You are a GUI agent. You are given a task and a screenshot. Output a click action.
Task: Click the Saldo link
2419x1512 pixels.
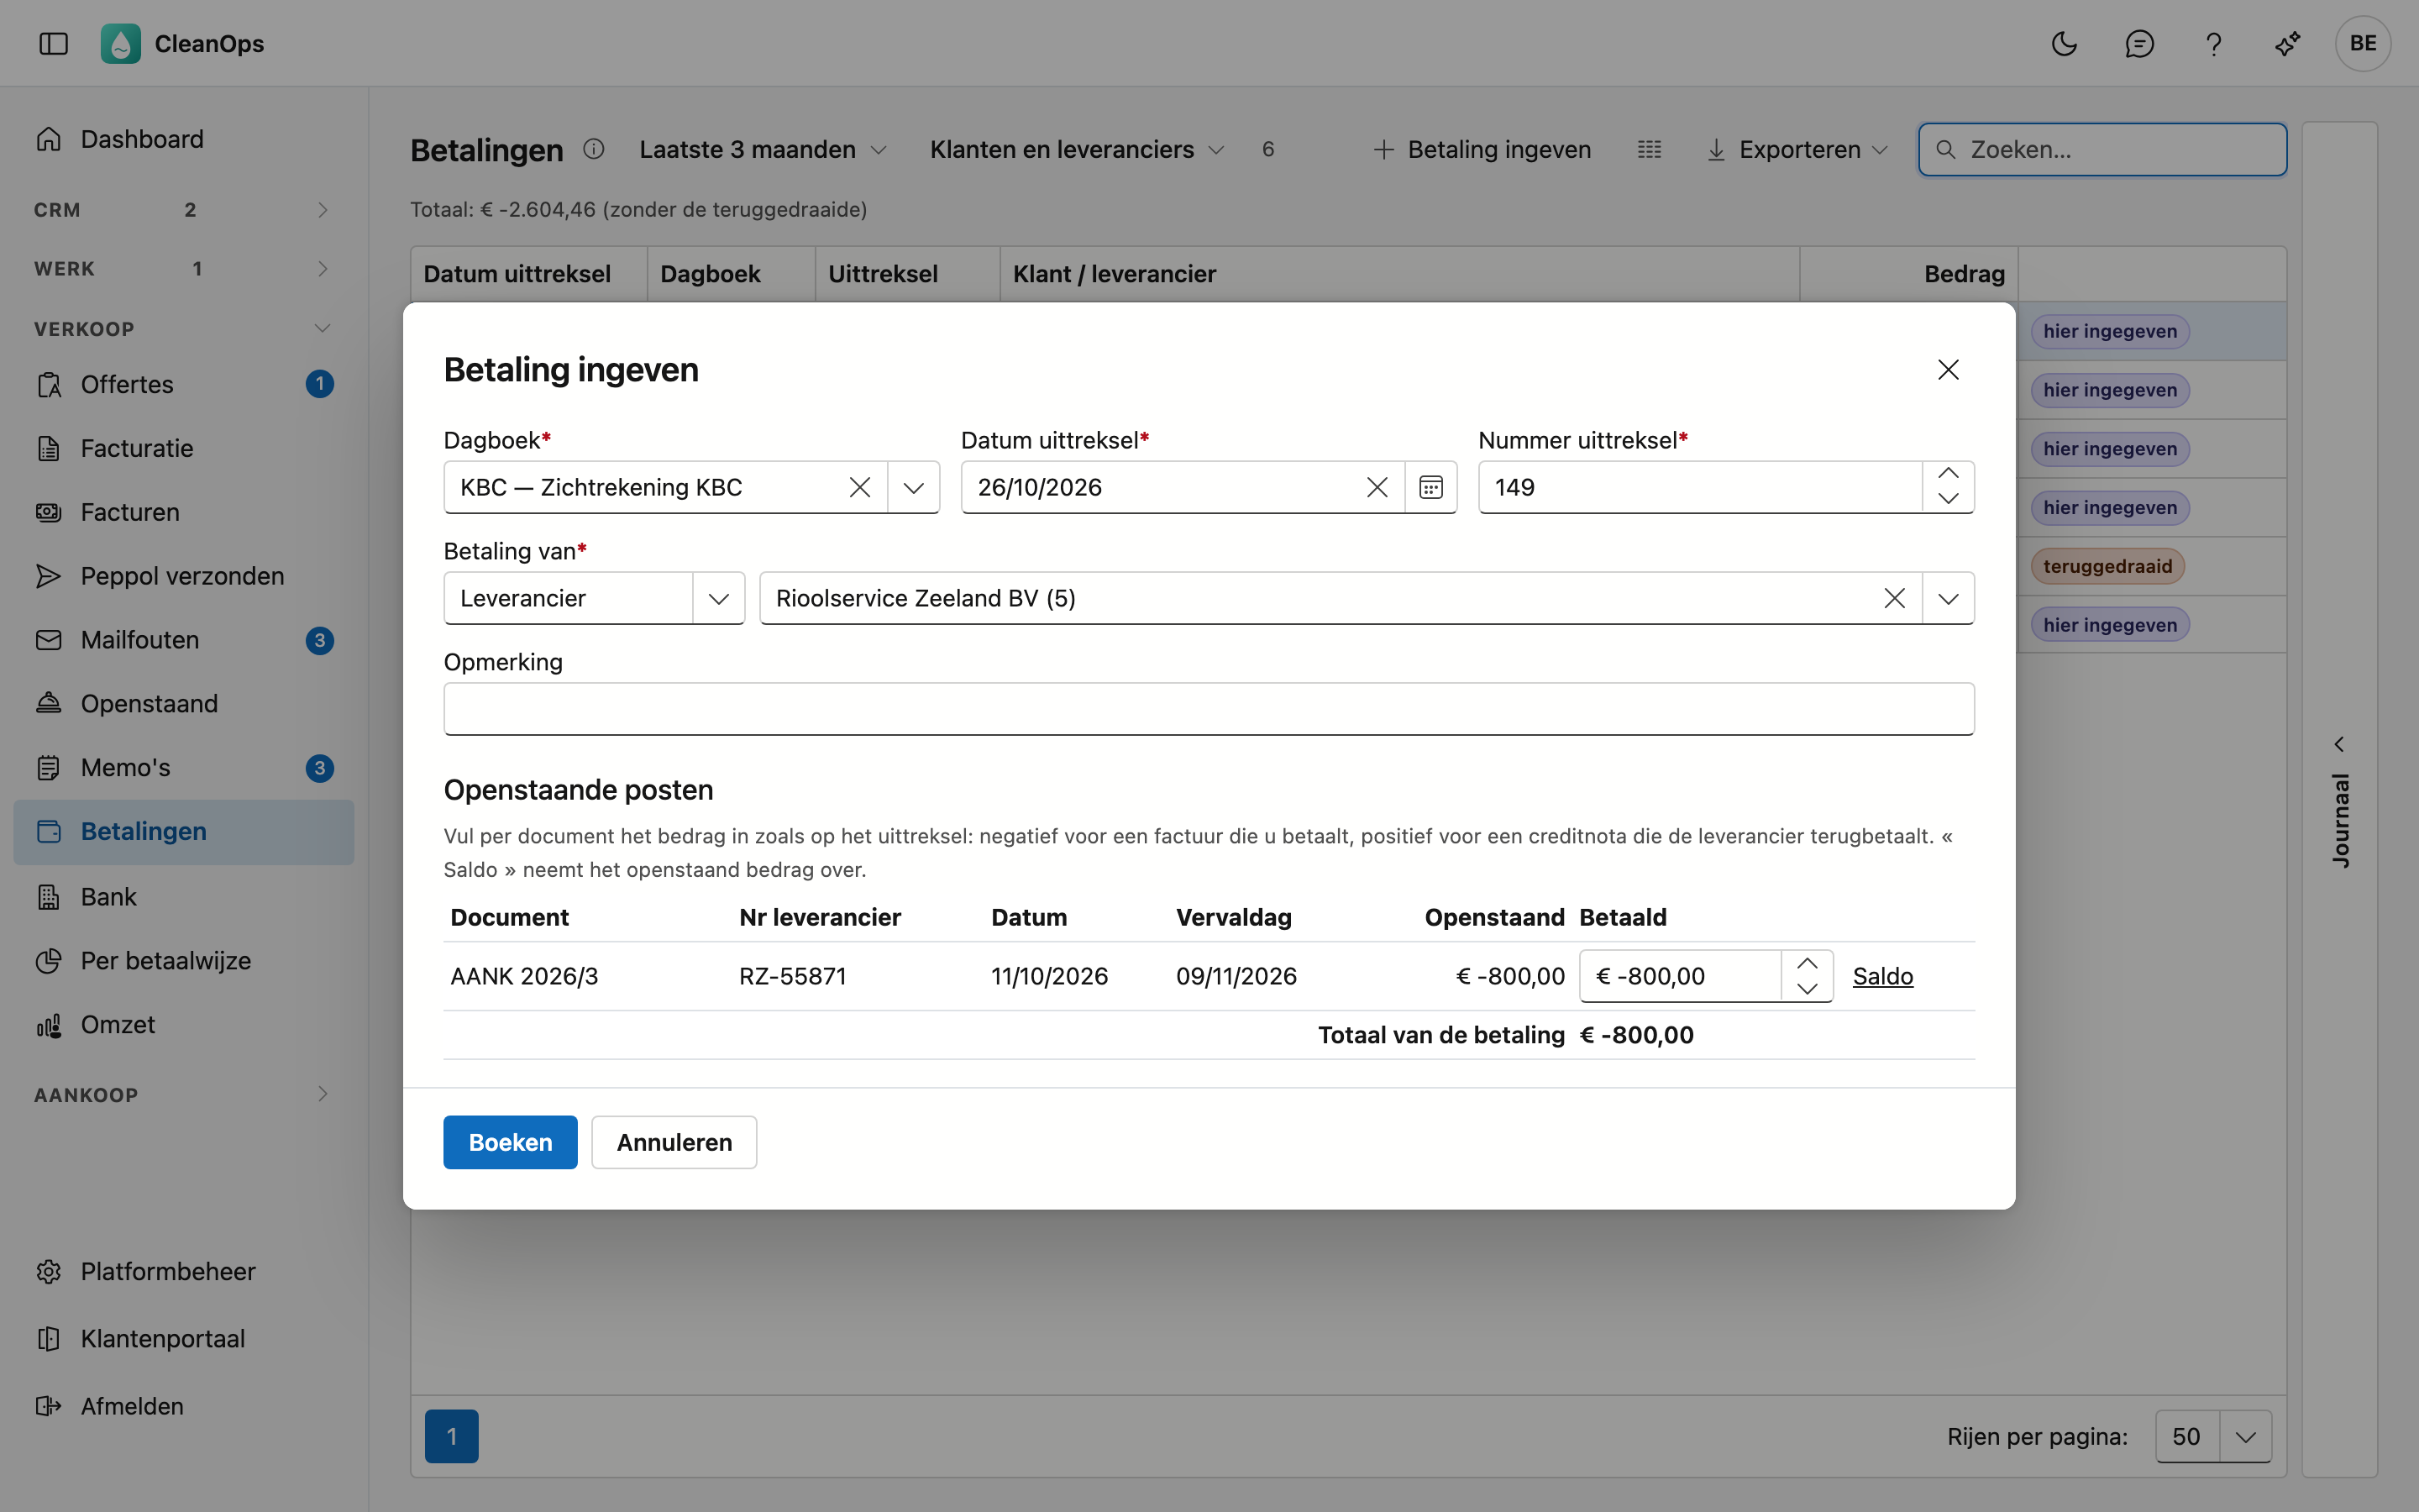pyautogui.click(x=1882, y=976)
